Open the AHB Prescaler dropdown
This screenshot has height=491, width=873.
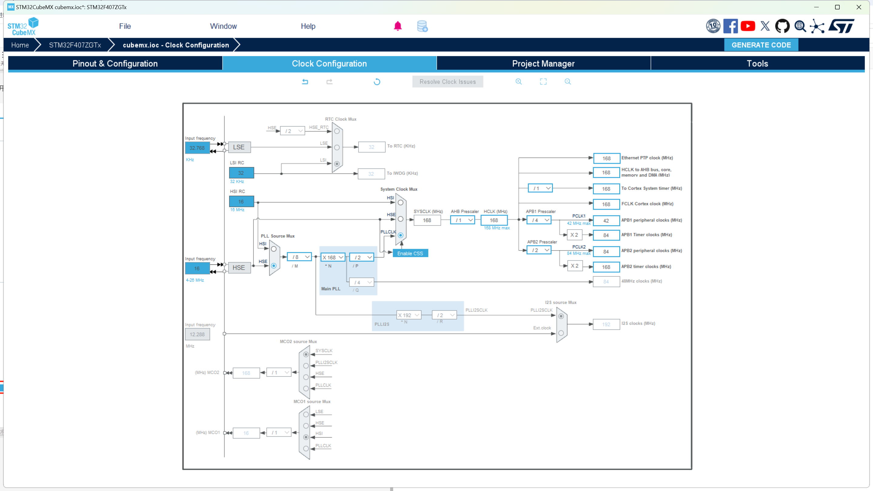tap(463, 220)
